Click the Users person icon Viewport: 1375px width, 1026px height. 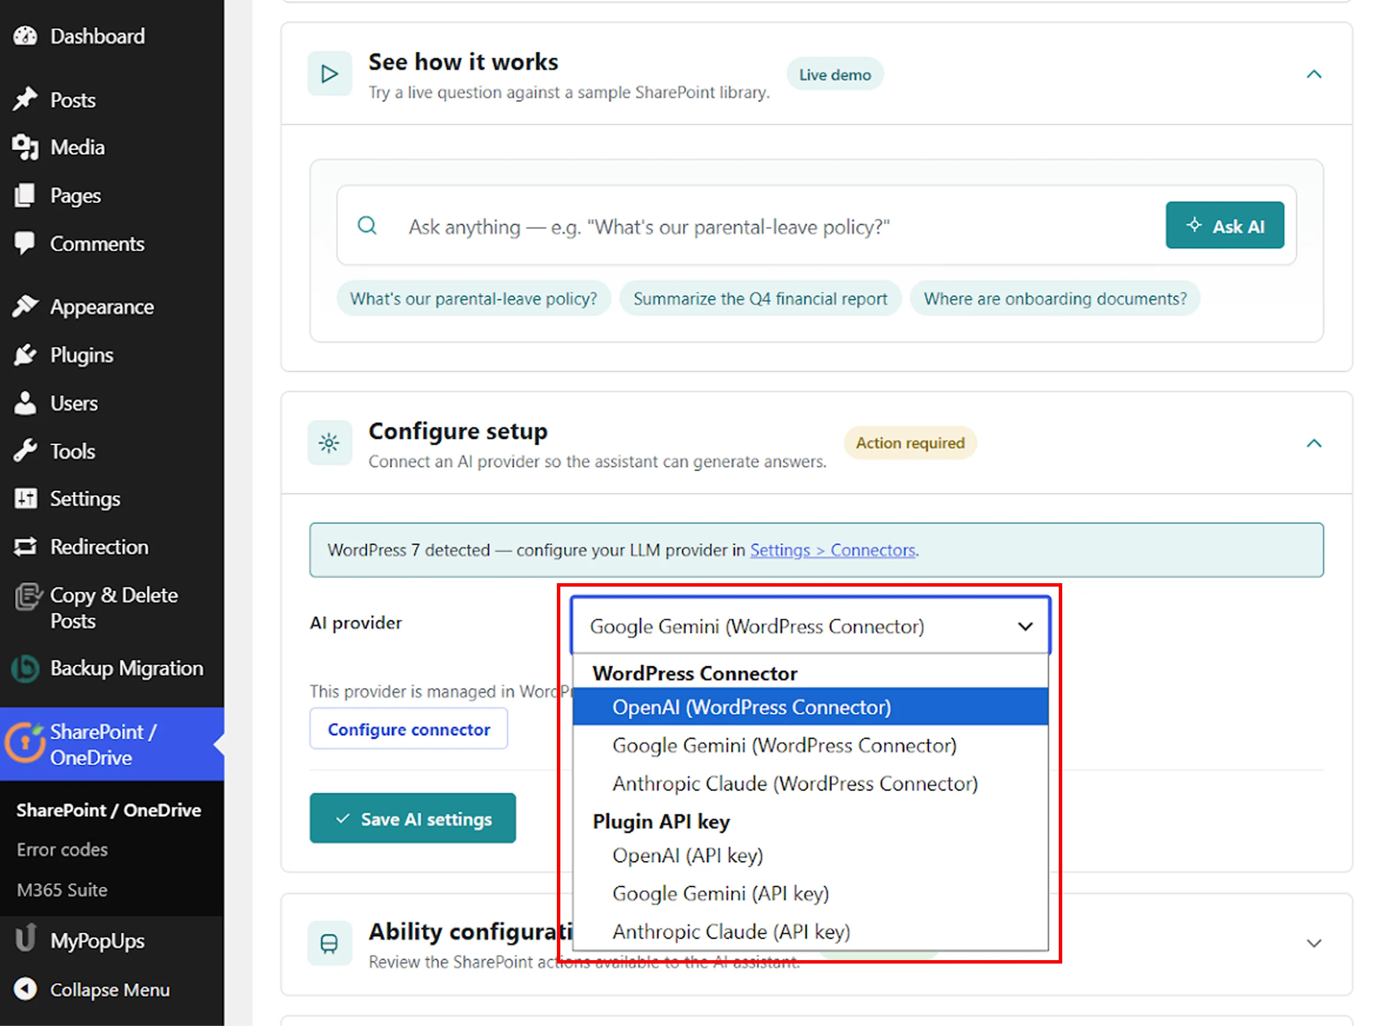click(x=25, y=403)
